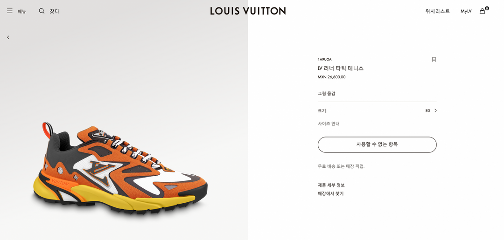504x240 pixels.
Task: Click the 찾다 search label
Action: point(54,11)
